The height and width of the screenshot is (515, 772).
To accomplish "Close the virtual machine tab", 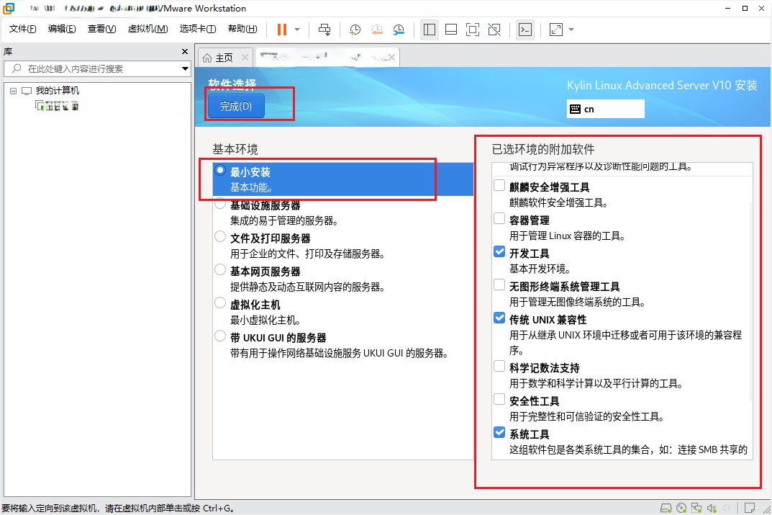I will tap(391, 58).
